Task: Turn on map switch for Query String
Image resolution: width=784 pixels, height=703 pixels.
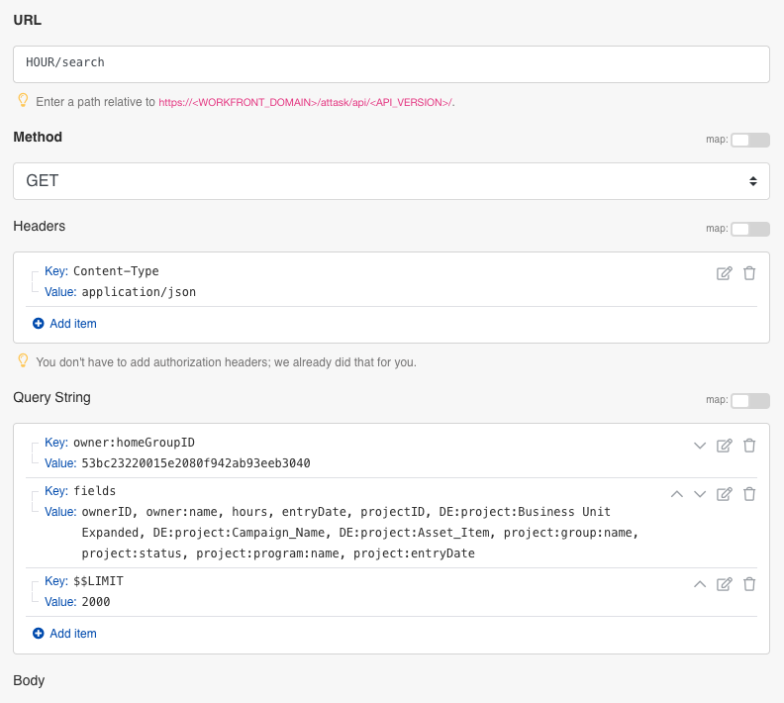Action: tap(749, 400)
